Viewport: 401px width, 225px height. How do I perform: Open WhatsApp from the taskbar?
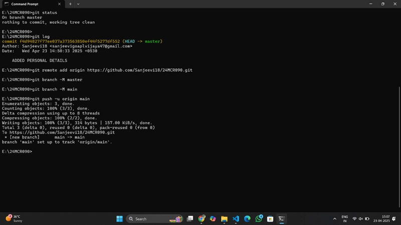coord(259,219)
